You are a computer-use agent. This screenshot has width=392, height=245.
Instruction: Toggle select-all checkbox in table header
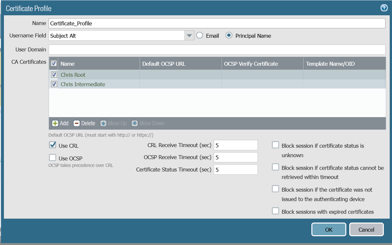pyautogui.click(x=54, y=63)
